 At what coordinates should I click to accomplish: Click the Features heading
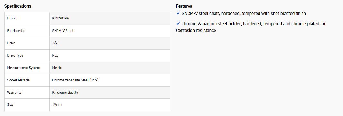click(x=184, y=6)
